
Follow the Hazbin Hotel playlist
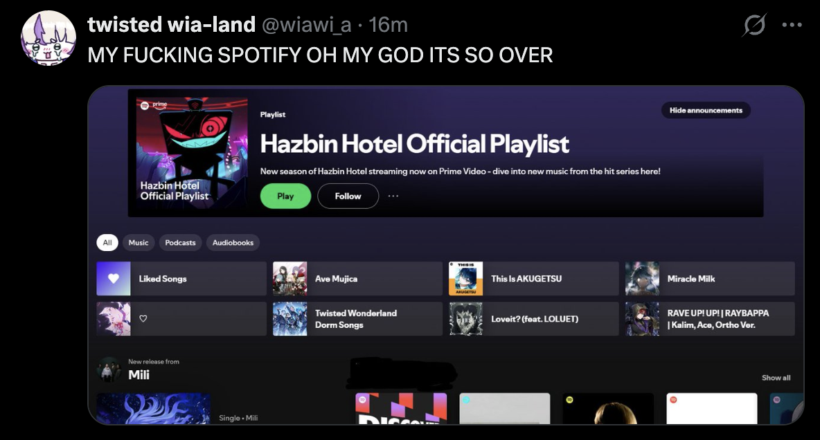click(348, 196)
